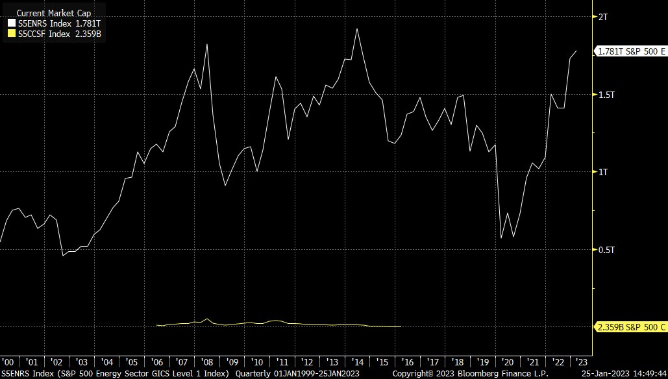Click the '18 year label on x-axis
668x379 pixels.
(458, 362)
